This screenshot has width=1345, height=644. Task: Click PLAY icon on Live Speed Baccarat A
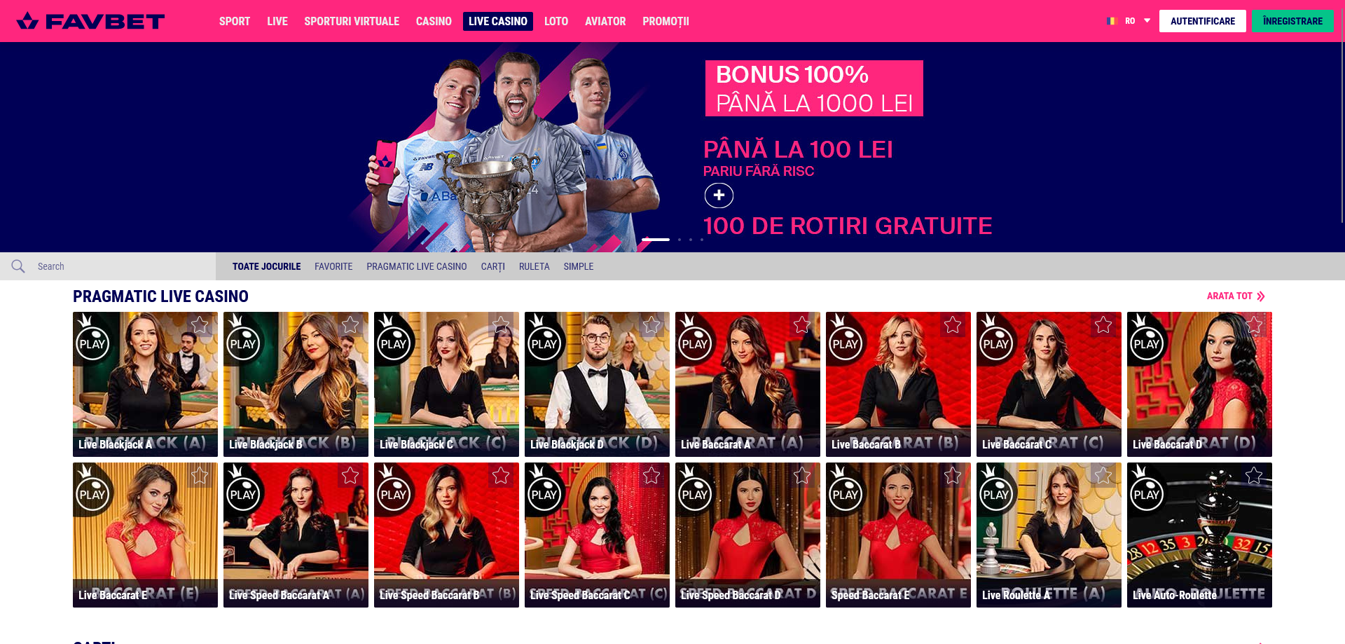[x=243, y=494]
